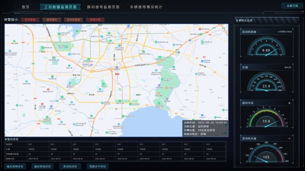
Task: Open the 发动机评价 button
Action: tap(70, 167)
